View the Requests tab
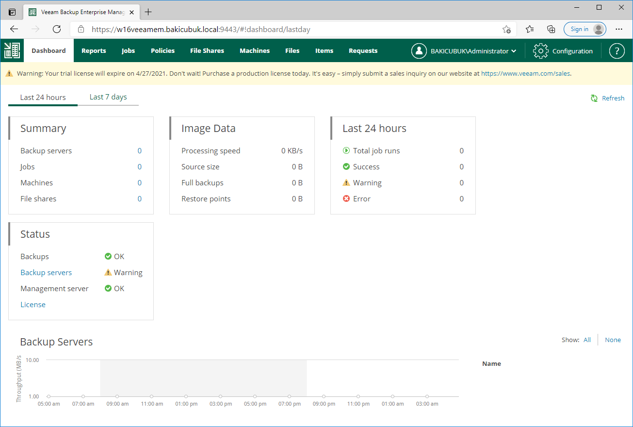Image resolution: width=633 pixels, height=427 pixels. (363, 50)
